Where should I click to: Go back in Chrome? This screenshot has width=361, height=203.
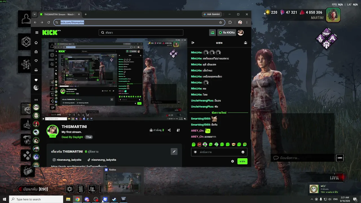(35, 22)
